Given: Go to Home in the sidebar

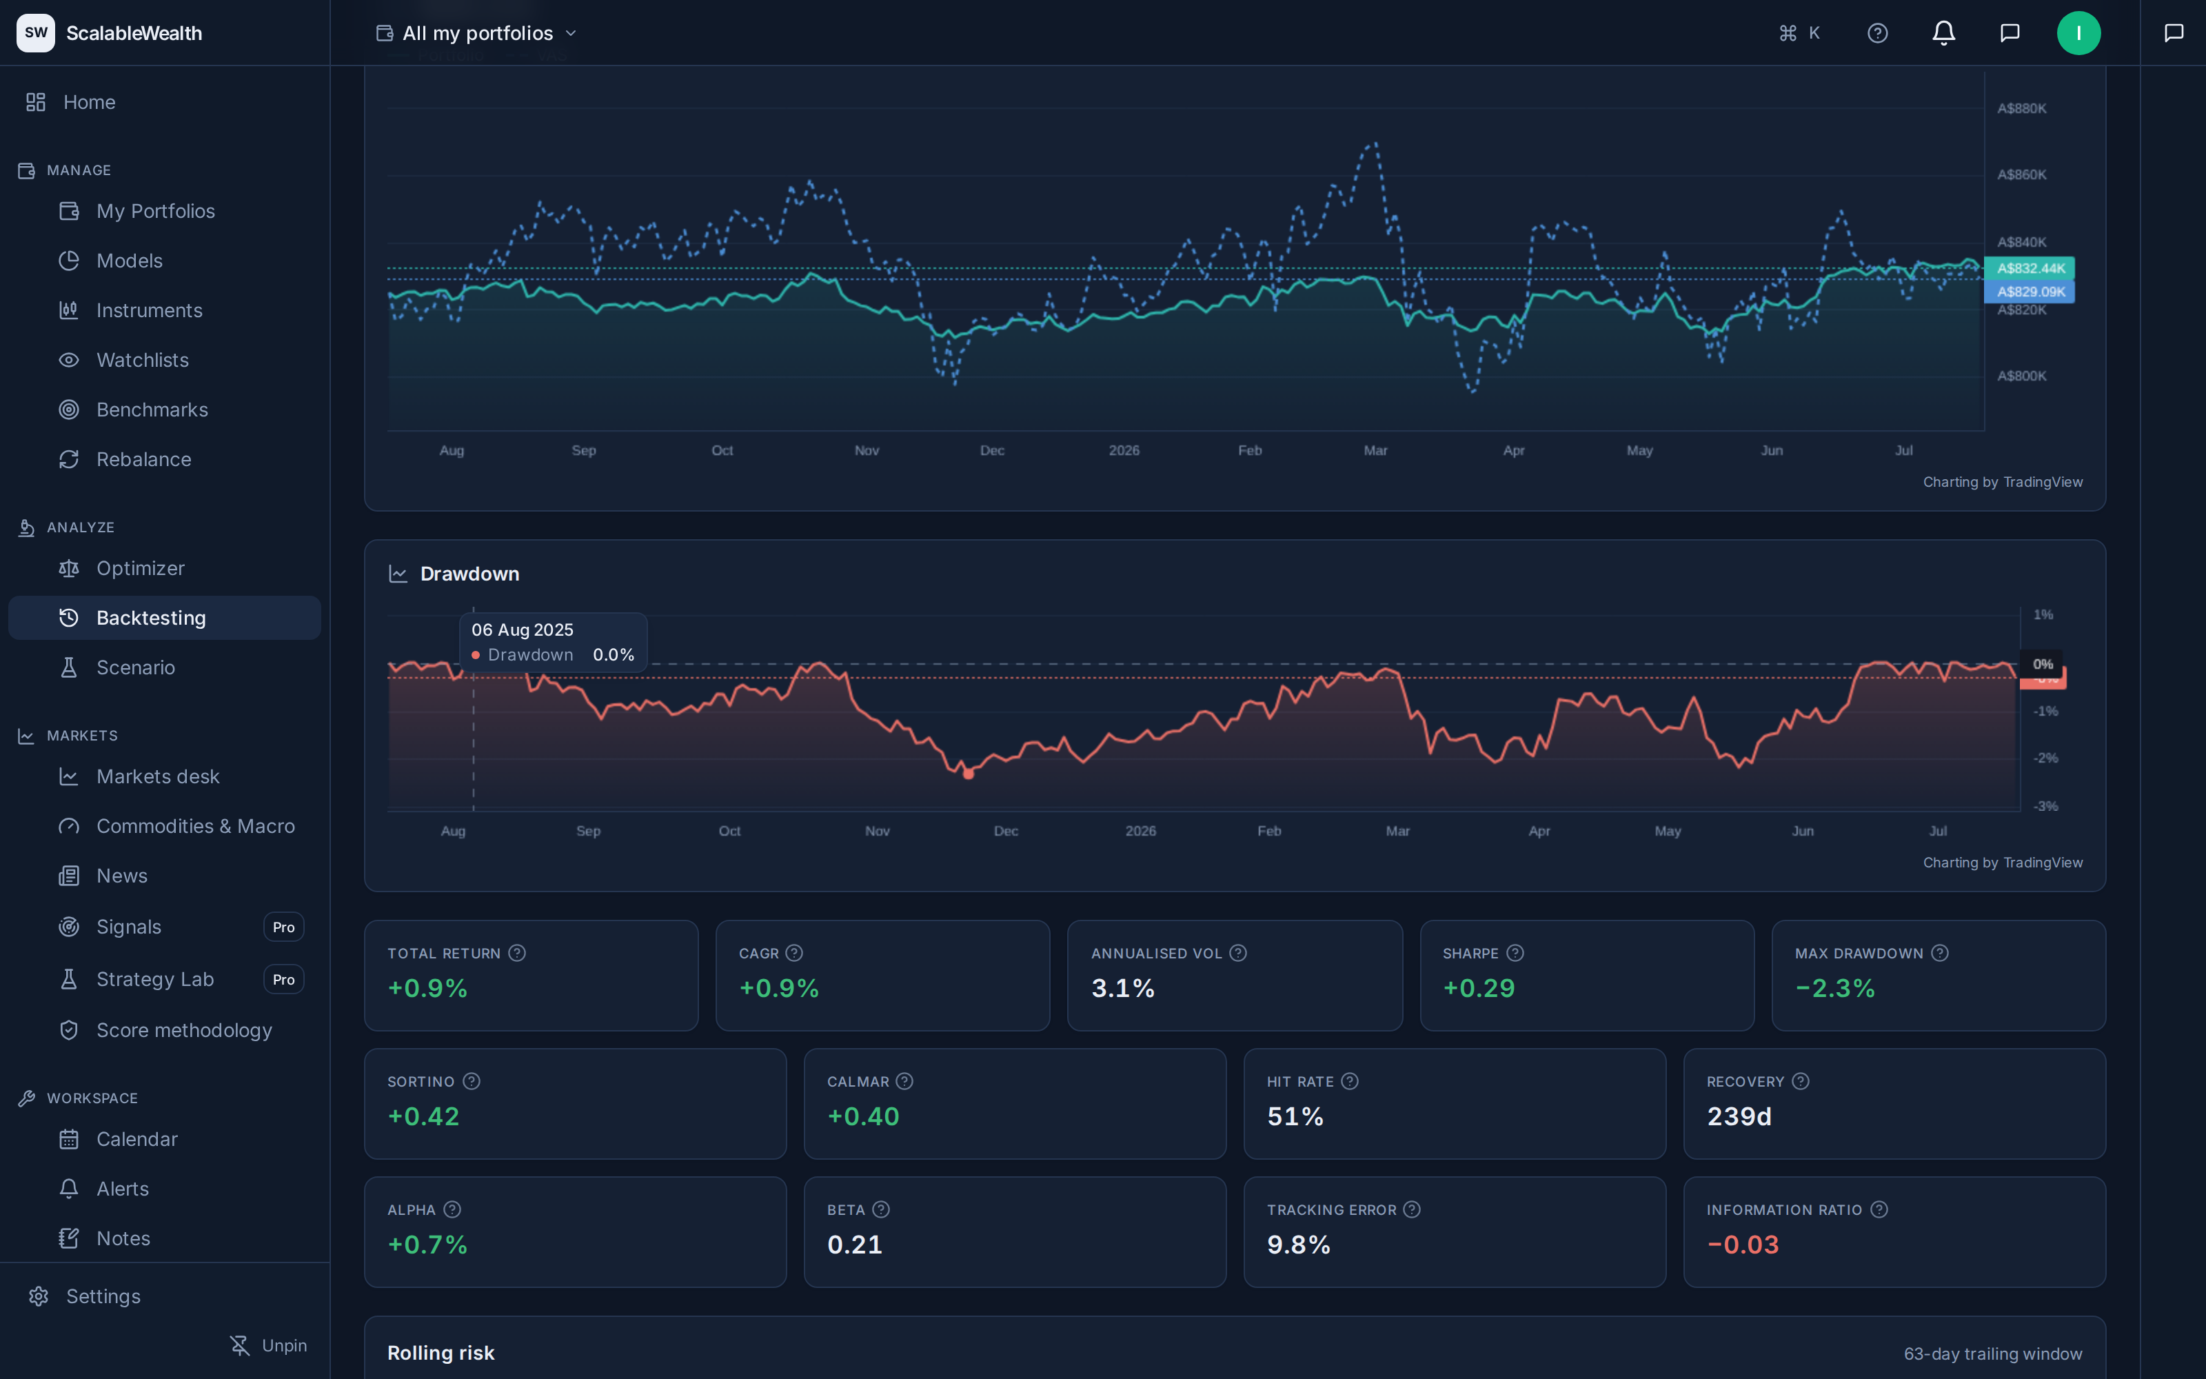Looking at the screenshot, I should point(164,102).
